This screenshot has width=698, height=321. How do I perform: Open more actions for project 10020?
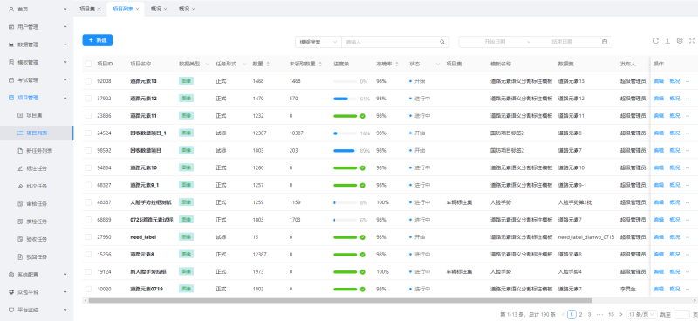(688, 289)
